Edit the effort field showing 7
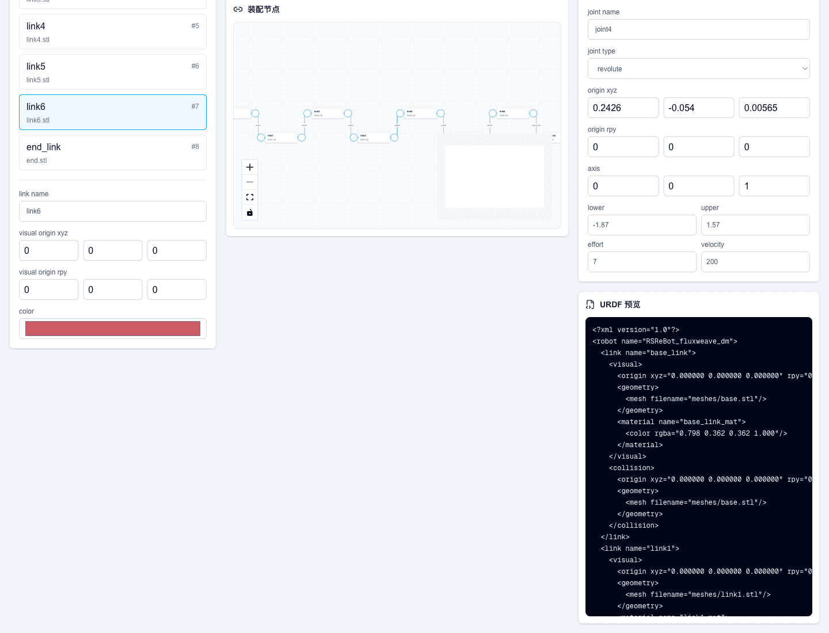829x633 pixels. point(642,262)
